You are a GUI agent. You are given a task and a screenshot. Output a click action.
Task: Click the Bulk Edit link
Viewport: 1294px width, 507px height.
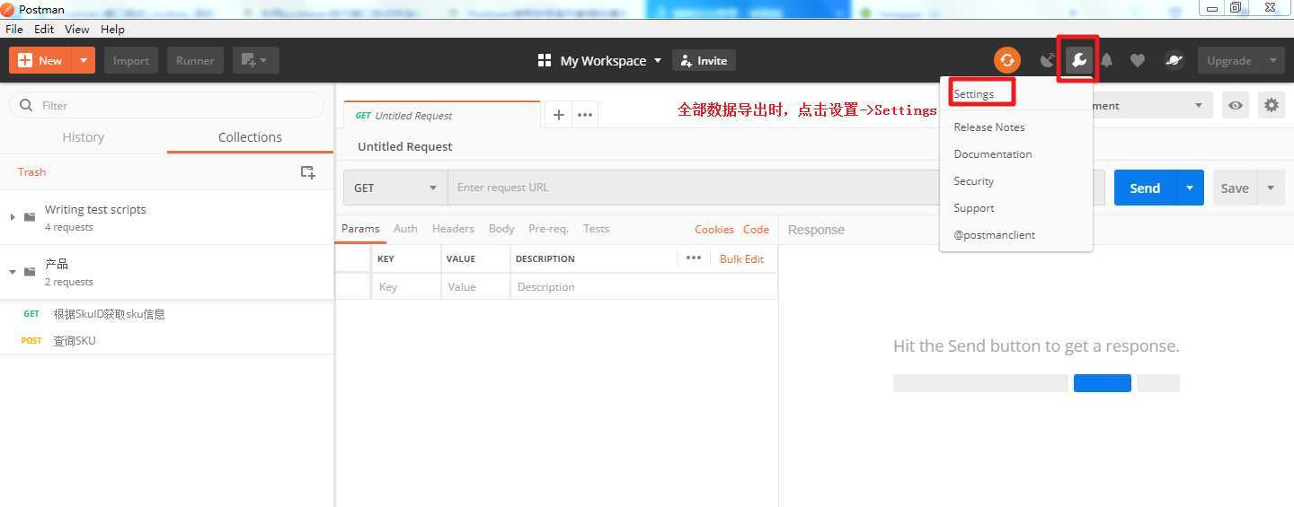[x=741, y=258]
